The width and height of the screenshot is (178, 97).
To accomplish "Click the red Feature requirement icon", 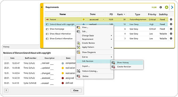I will (x=47, y=20).
